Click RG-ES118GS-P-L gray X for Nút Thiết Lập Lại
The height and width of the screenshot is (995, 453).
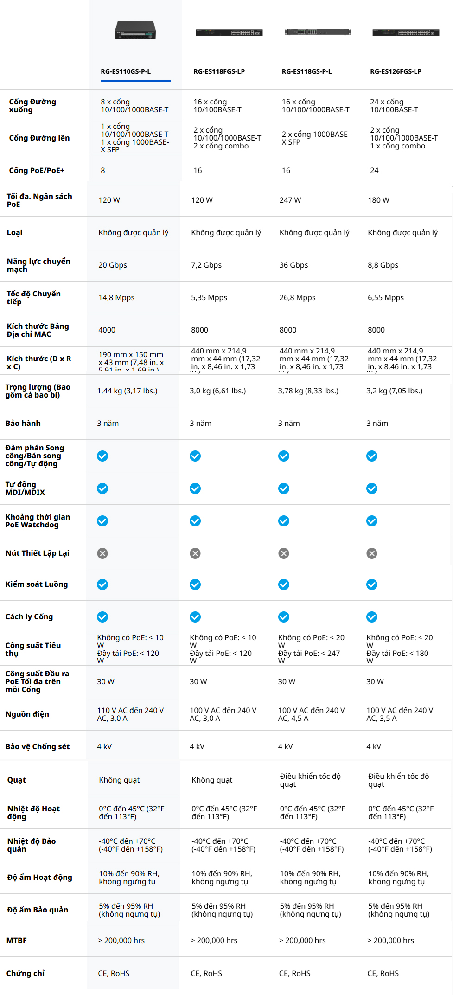[284, 553]
